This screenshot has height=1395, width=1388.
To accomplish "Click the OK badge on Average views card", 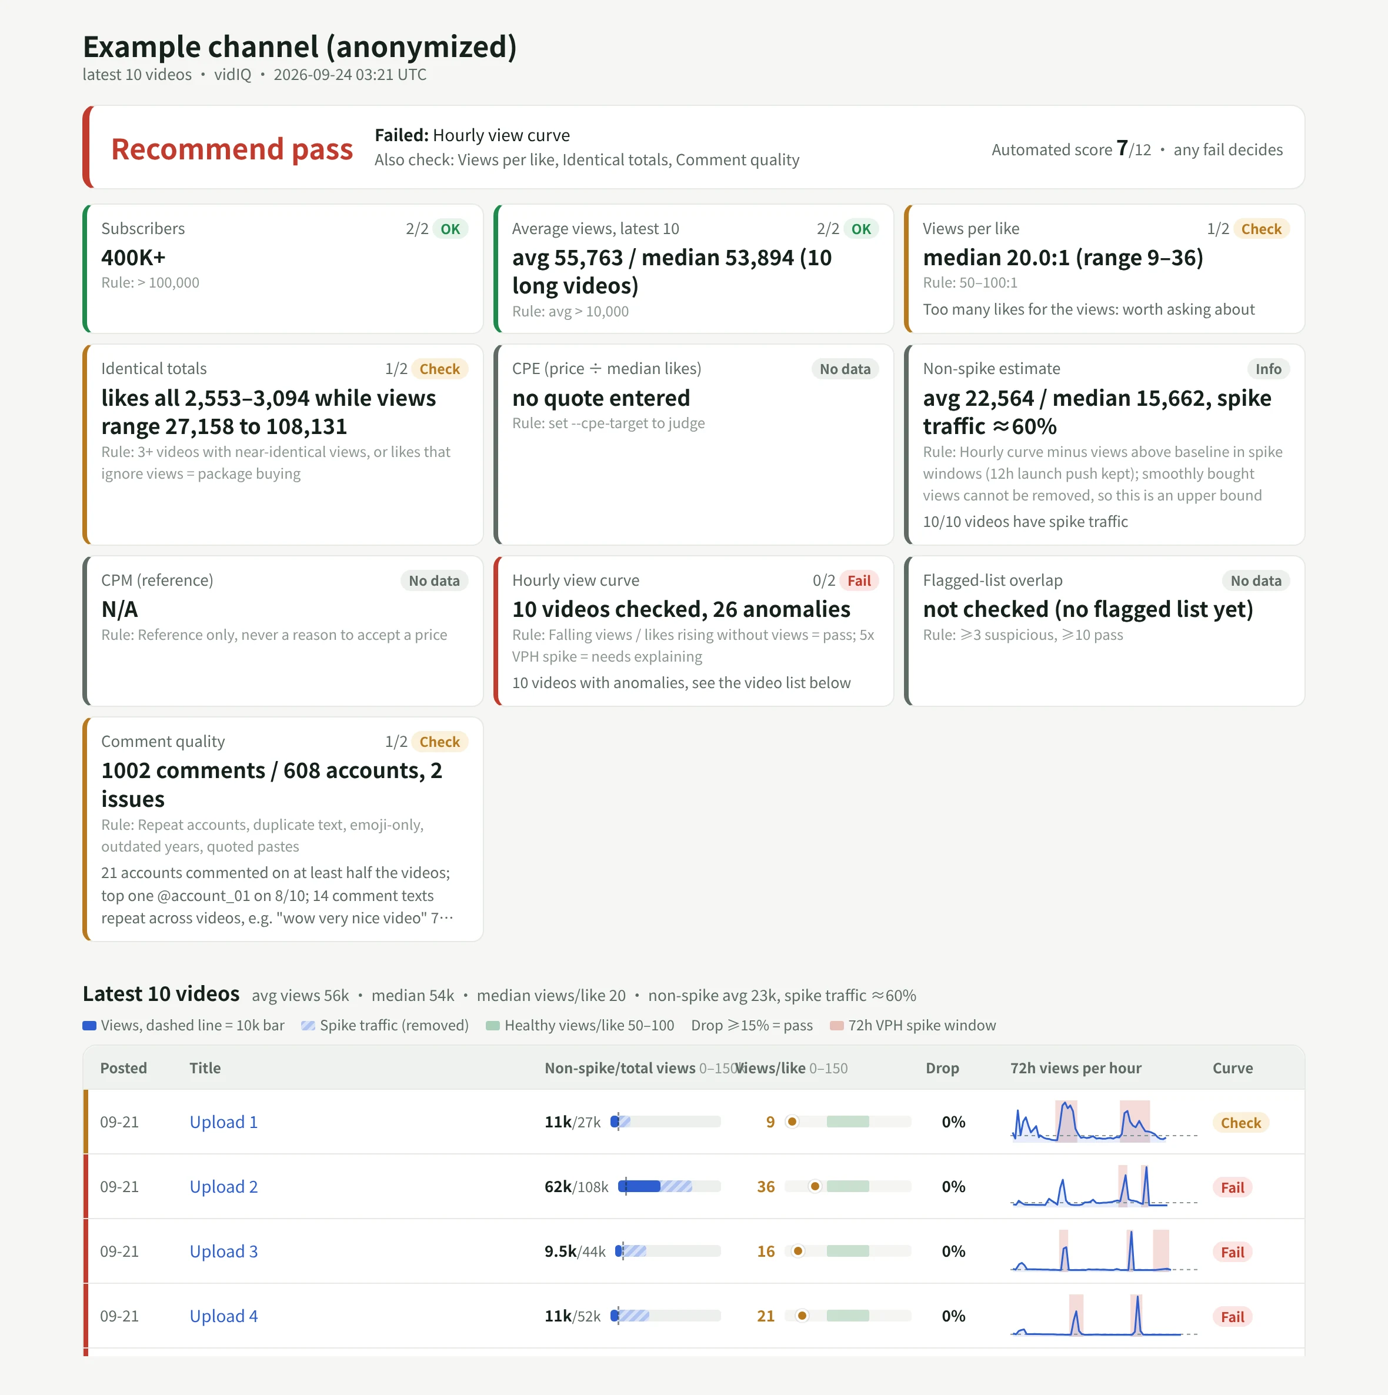I will (861, 229).
